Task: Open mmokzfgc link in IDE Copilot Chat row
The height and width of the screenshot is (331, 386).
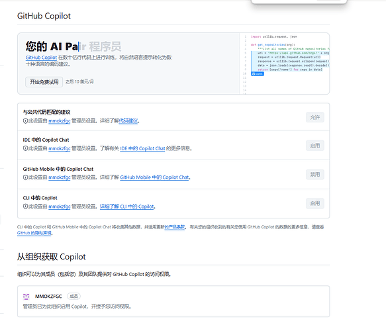Action: pyautogui.click(x=60, y=149)
